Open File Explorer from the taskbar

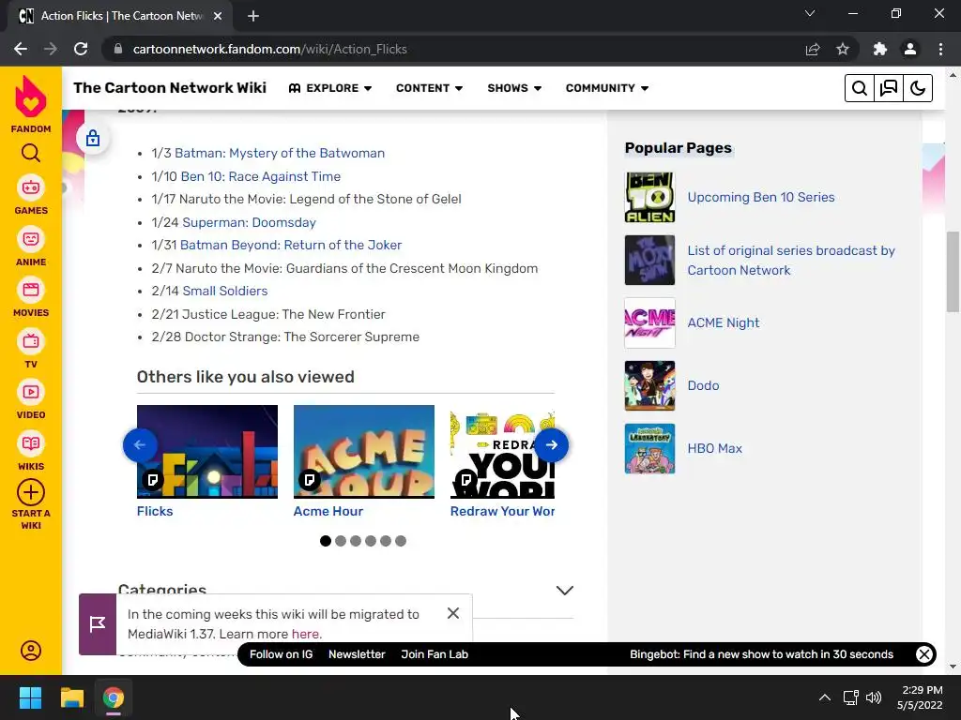point(71,697)
